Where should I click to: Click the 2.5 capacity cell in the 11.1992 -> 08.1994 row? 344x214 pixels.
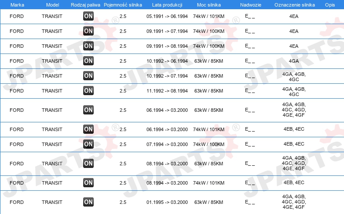click(123, 91)
